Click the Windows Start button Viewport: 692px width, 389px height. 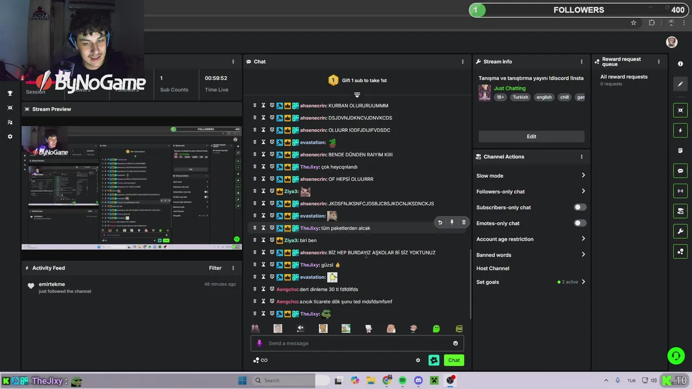tap(242, 380)
